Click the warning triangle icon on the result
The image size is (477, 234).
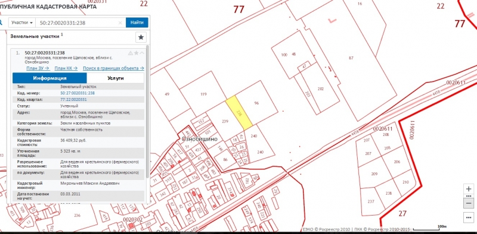click(131, 53)
